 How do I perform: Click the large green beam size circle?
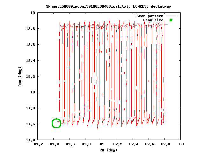click(56, 123)
